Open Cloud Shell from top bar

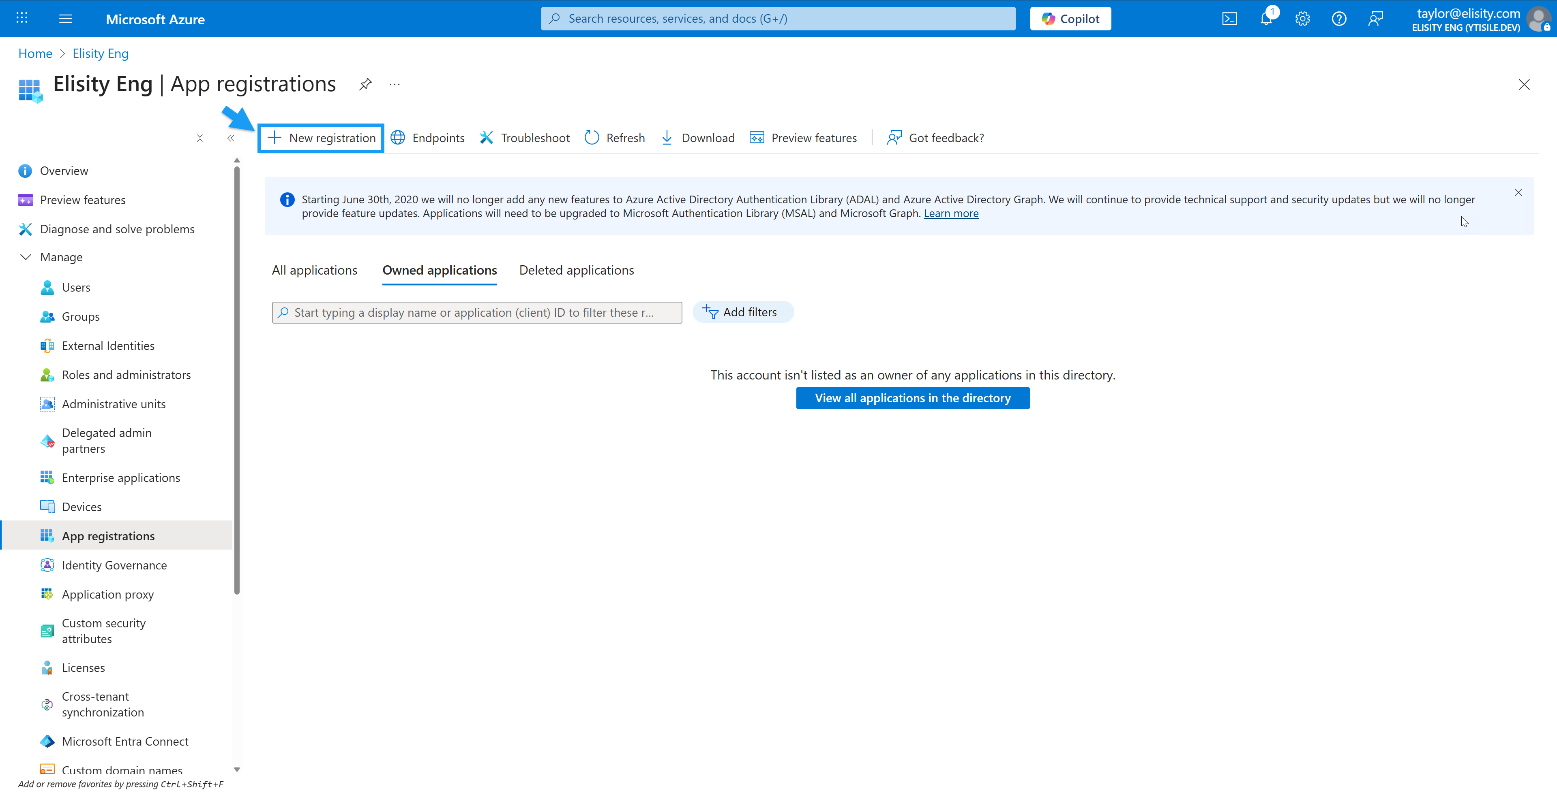pyautogui.click(x=1229, y=19)
